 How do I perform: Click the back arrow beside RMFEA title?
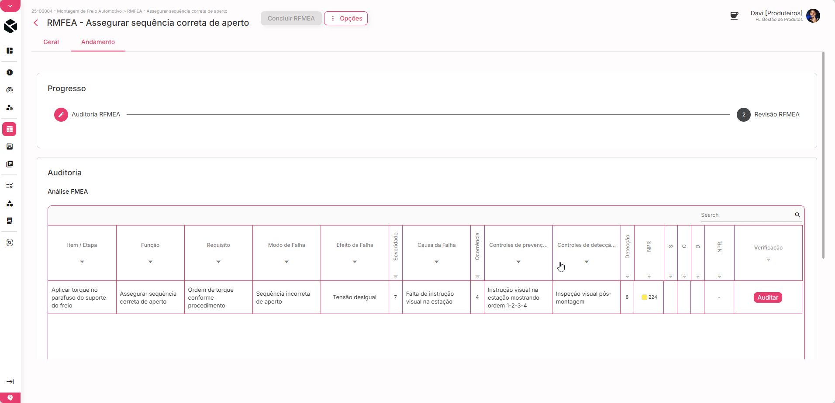click(x=36, y=23)
